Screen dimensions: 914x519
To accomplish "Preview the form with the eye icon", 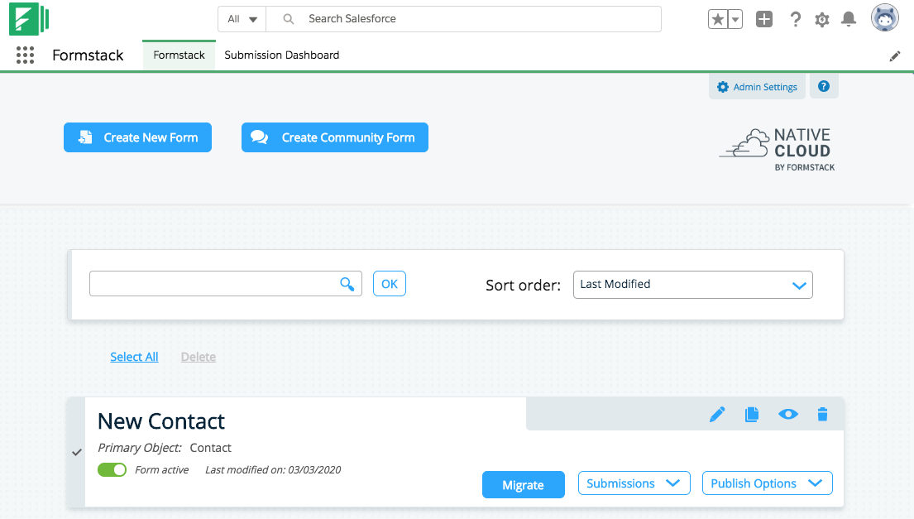I will coord(788,415).
